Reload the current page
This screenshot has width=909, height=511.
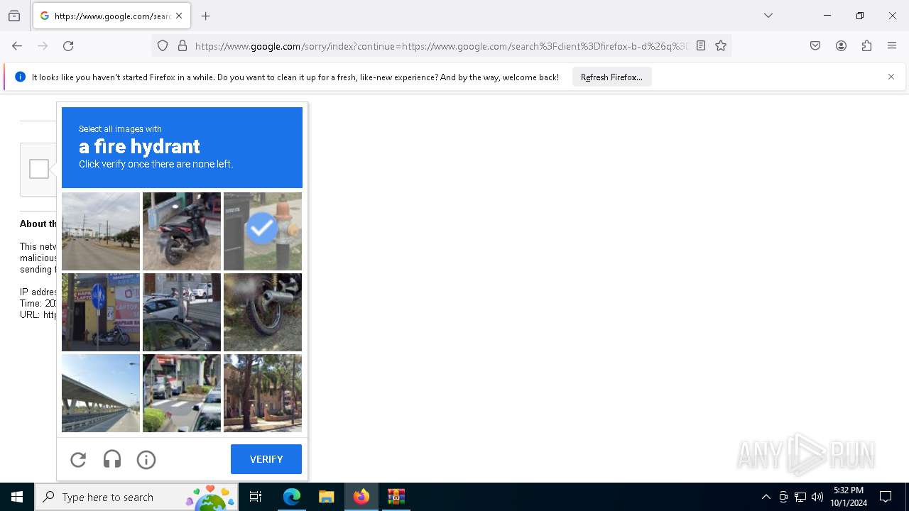click(x=68, y=46)
